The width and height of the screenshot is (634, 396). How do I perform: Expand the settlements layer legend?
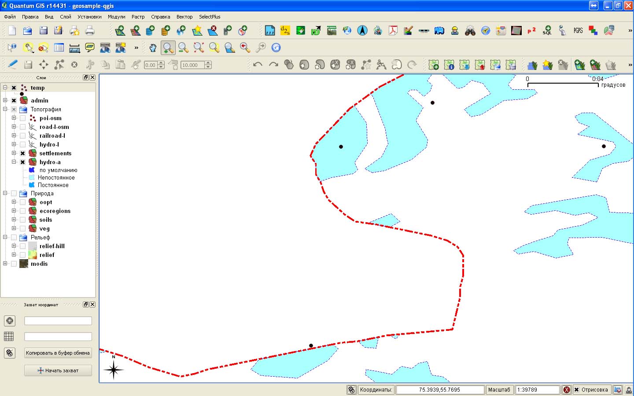tap(14, 153)
